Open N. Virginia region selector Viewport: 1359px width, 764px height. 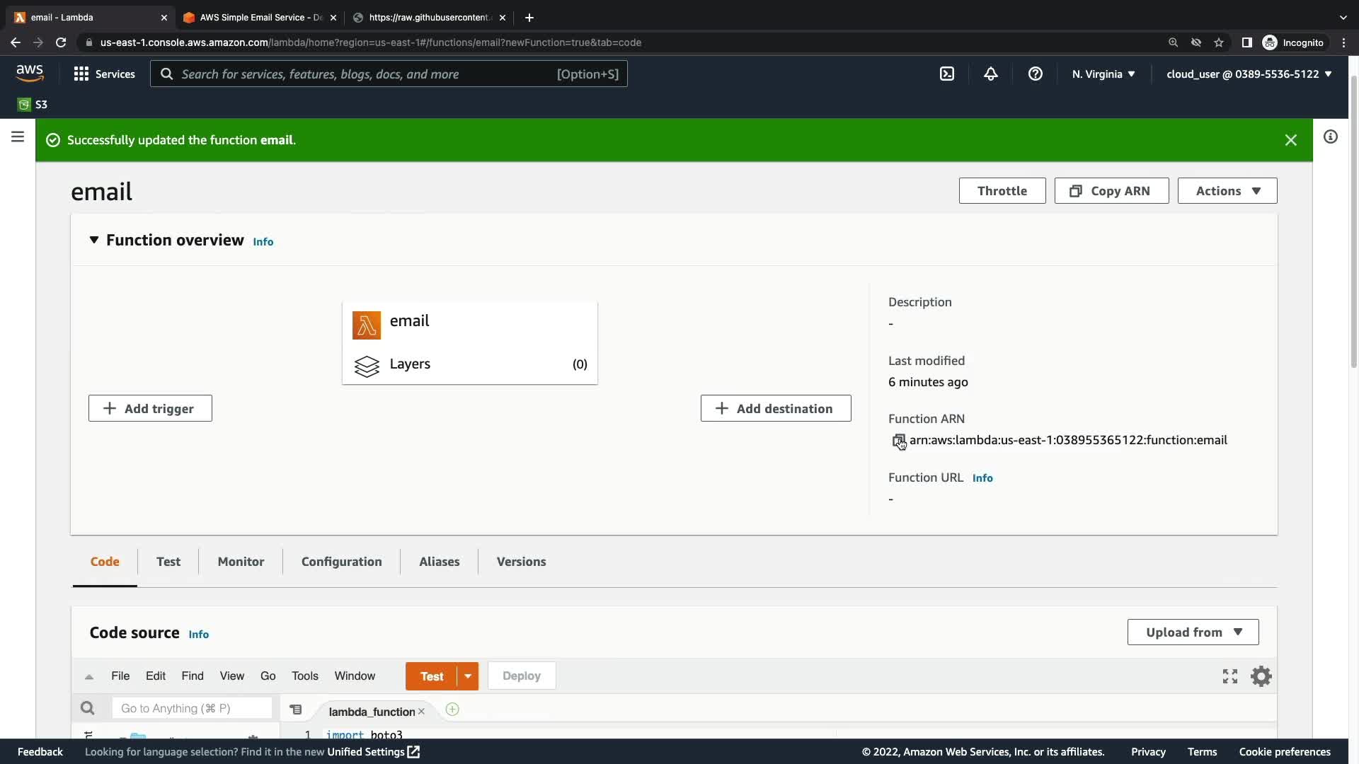1103,74
